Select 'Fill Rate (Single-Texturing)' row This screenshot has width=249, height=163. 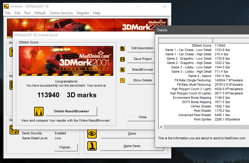(204, 80)
